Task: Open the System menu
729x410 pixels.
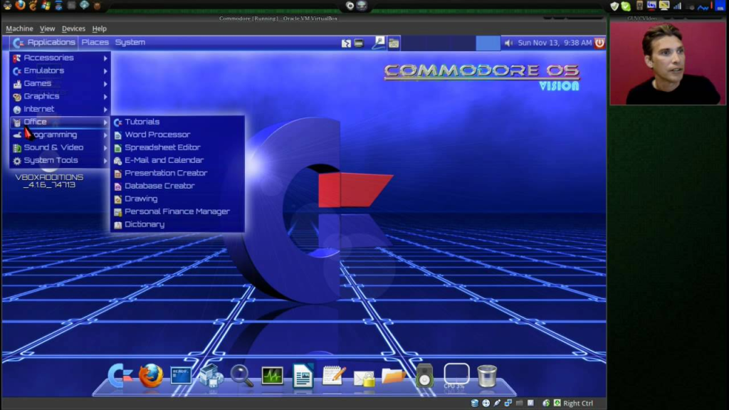Action: coord(130,42)
